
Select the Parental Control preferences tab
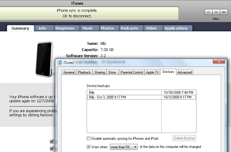131,72
